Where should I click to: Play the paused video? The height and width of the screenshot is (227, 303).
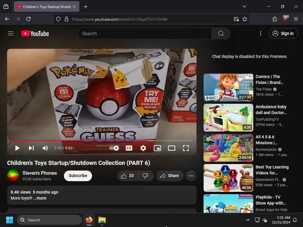17,148
